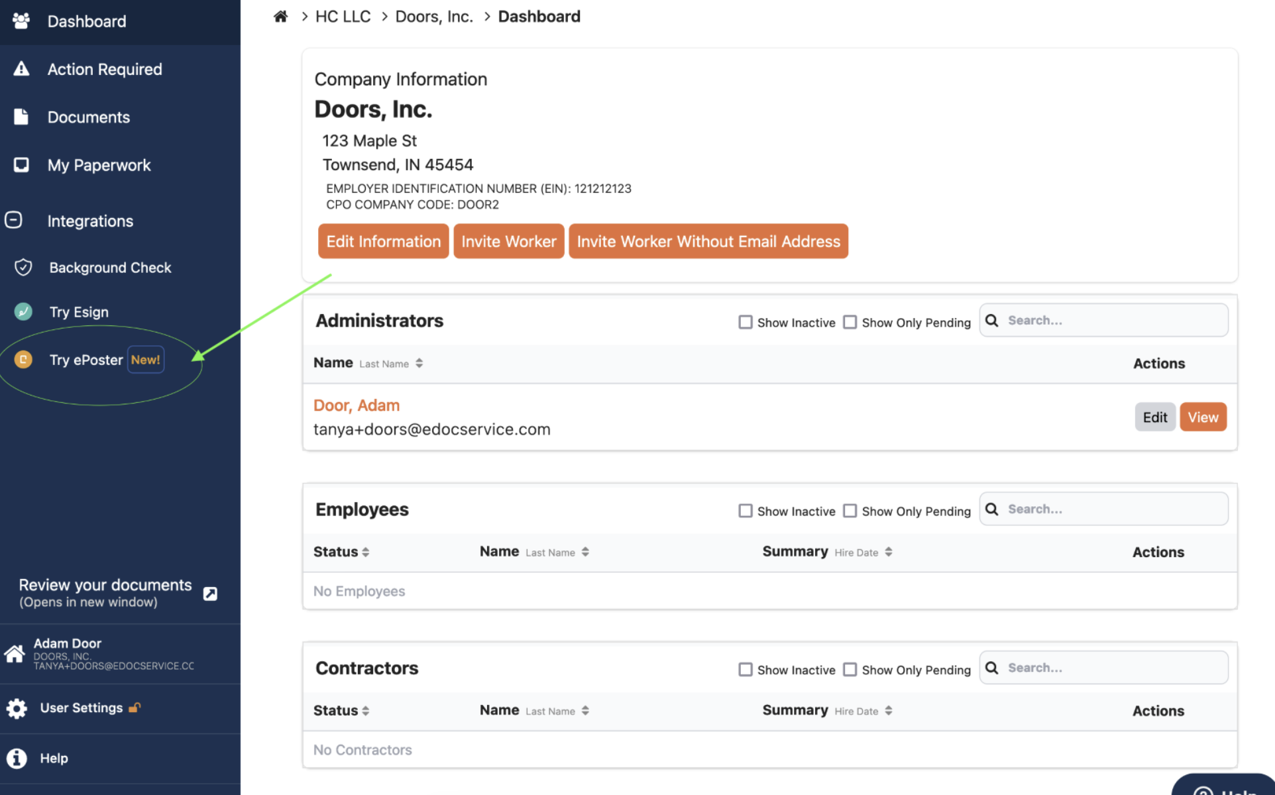
Task: Click the magnifier icon in Contractors search
Action: pos(992,668)
